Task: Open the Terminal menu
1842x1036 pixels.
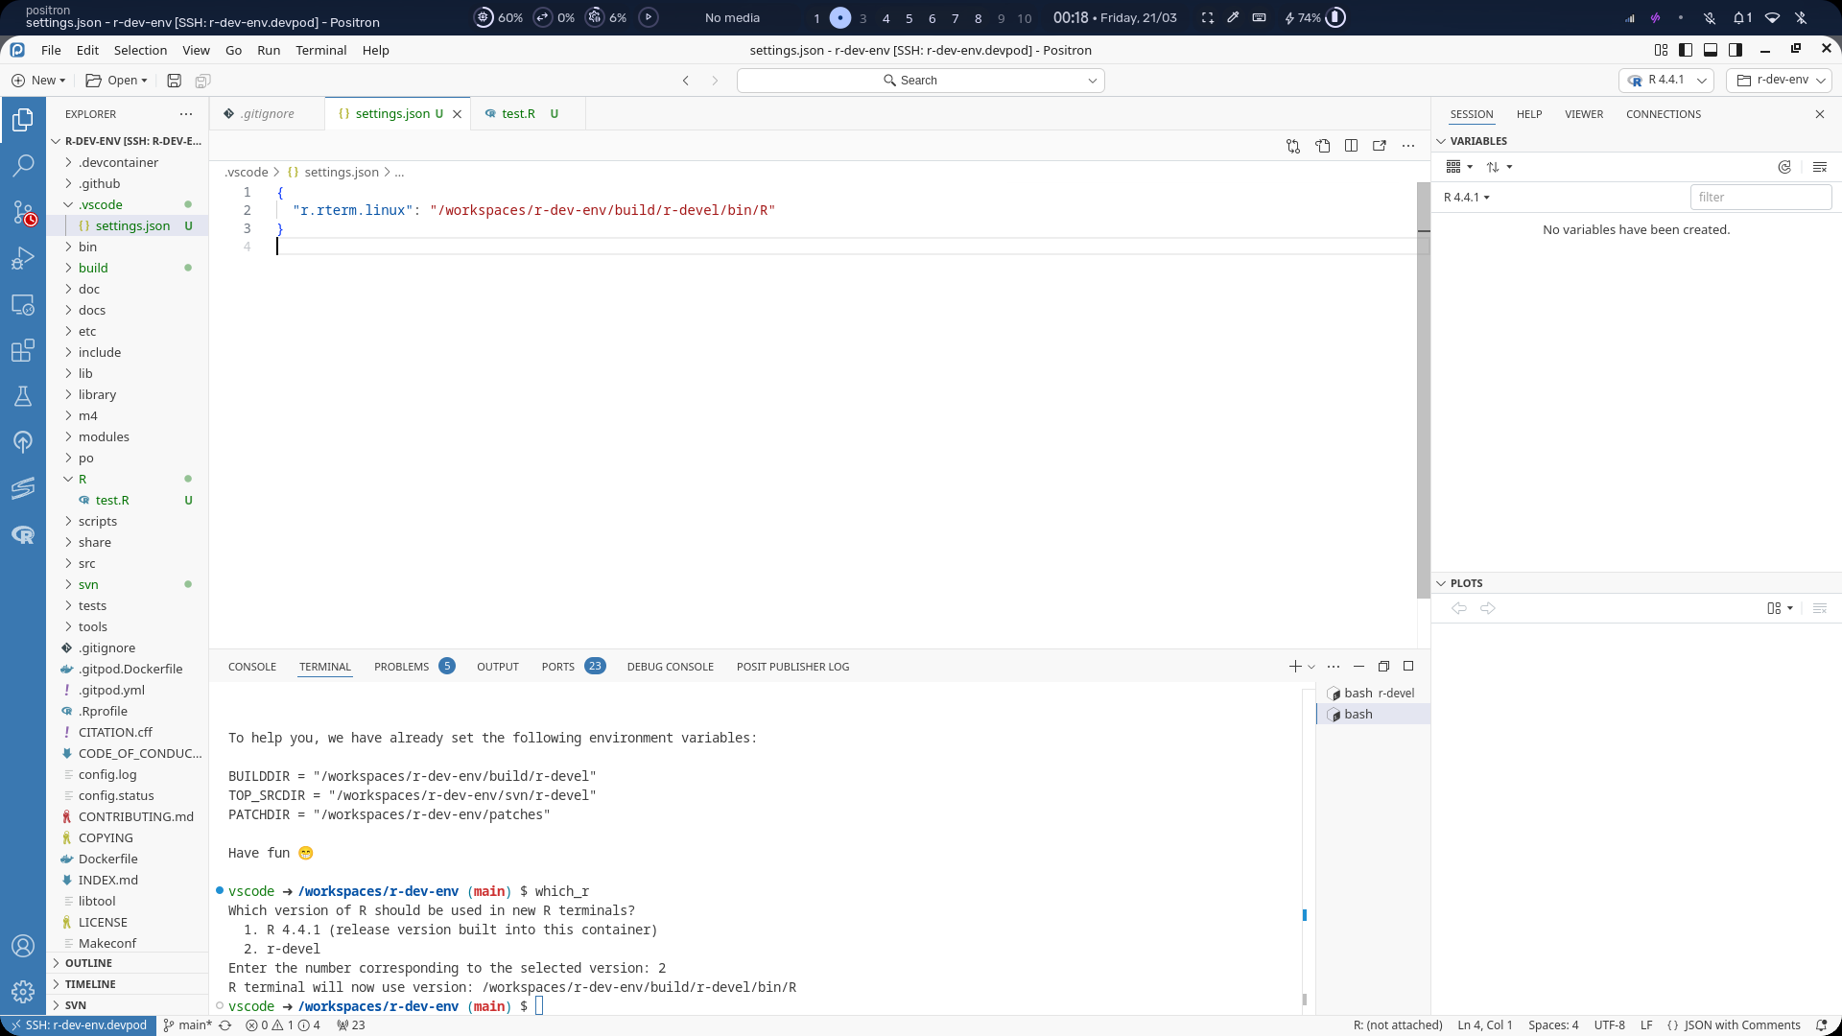Action: coord(320,51)
